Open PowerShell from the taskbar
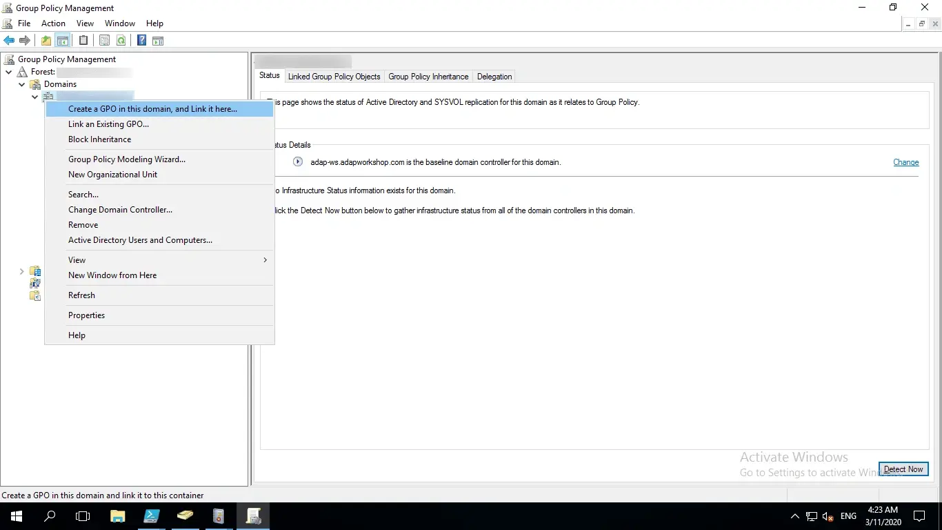The height and width of the screenshot is (530, 942). click(x=152, y=516)
